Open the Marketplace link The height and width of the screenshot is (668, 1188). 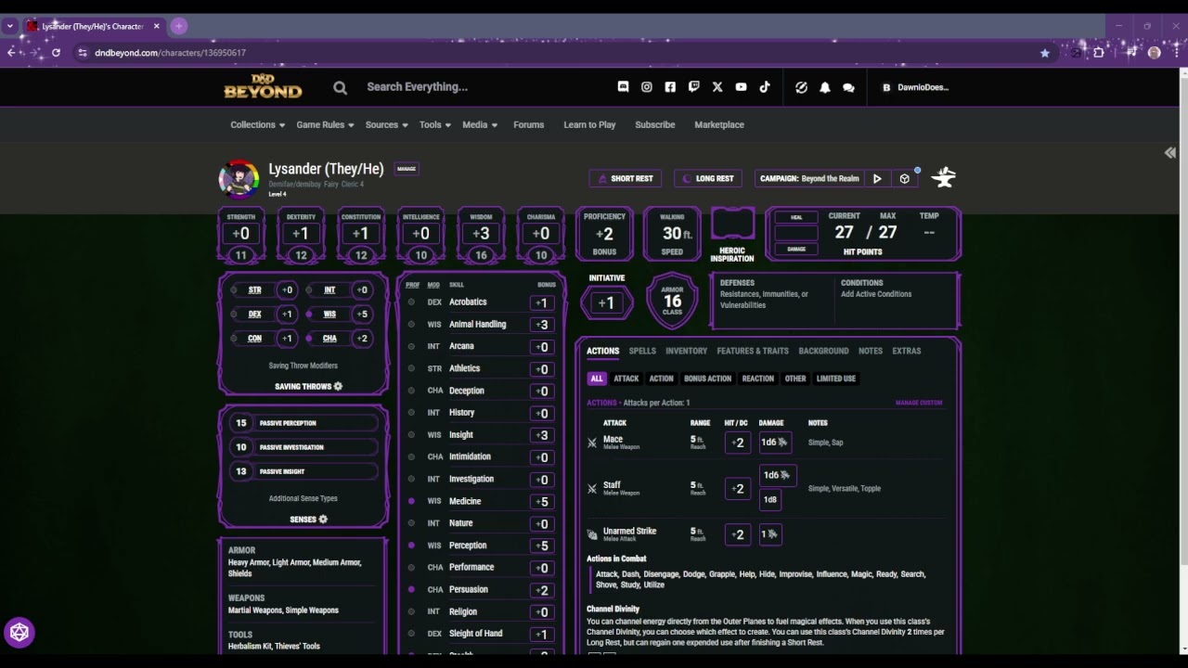(719, 124)
